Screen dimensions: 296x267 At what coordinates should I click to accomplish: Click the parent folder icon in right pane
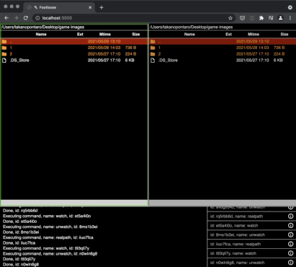153,41
